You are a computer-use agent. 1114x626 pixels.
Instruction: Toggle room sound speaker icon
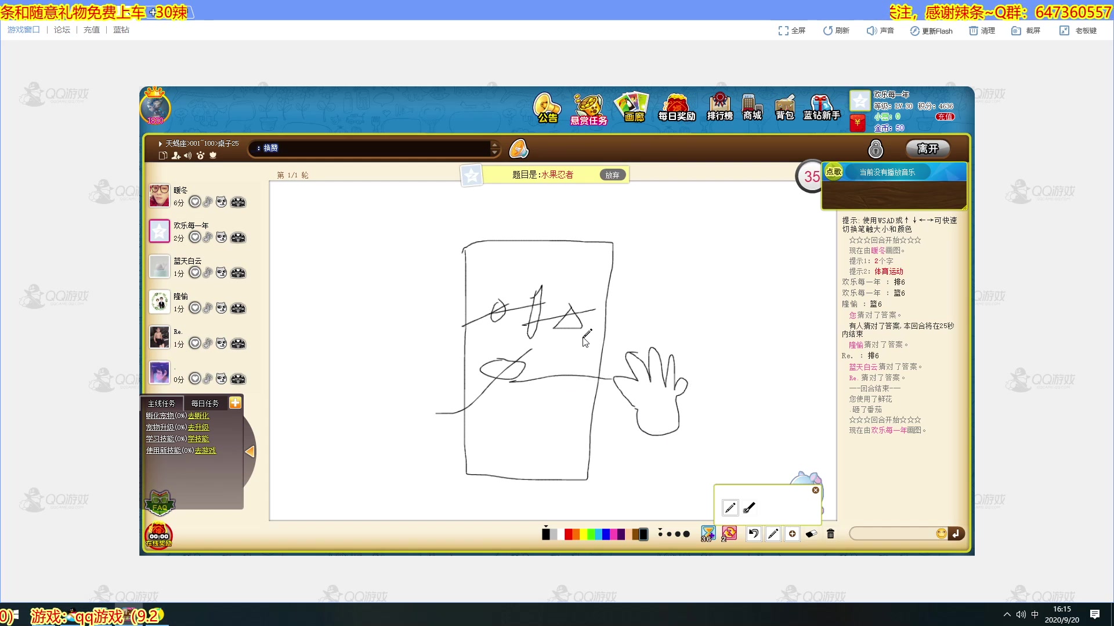pyautogui.click(x=188, y=155)
